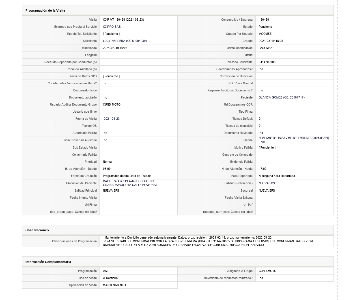
Task: Select Creado date 2021-03-19 16:05
Action: tap(271, 41)
